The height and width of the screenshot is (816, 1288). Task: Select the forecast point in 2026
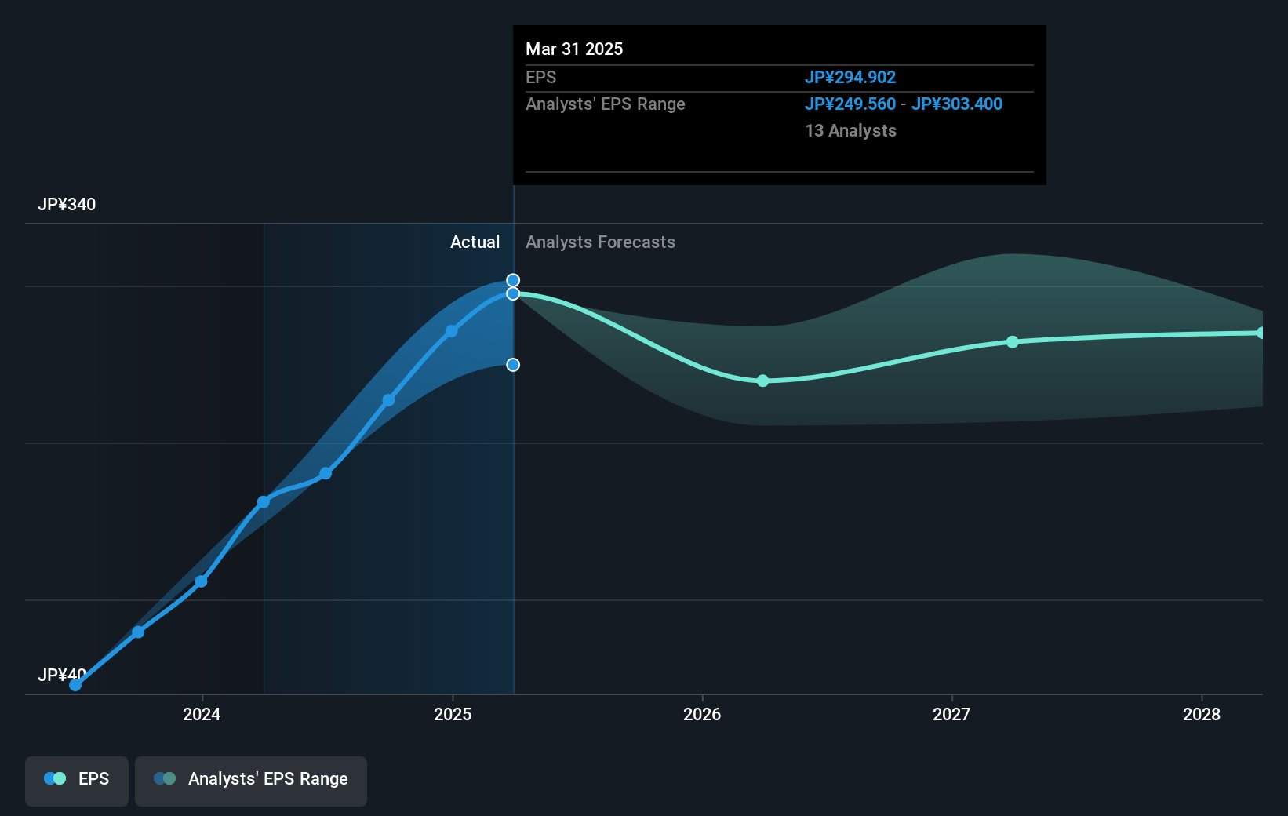click(x=762, y=381)
